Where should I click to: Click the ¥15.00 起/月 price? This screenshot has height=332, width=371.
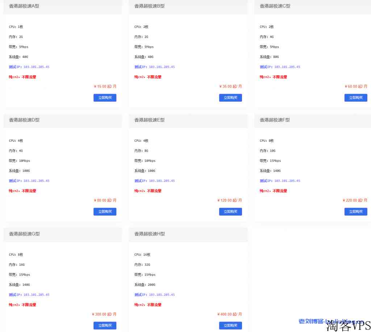click(105, 86)
